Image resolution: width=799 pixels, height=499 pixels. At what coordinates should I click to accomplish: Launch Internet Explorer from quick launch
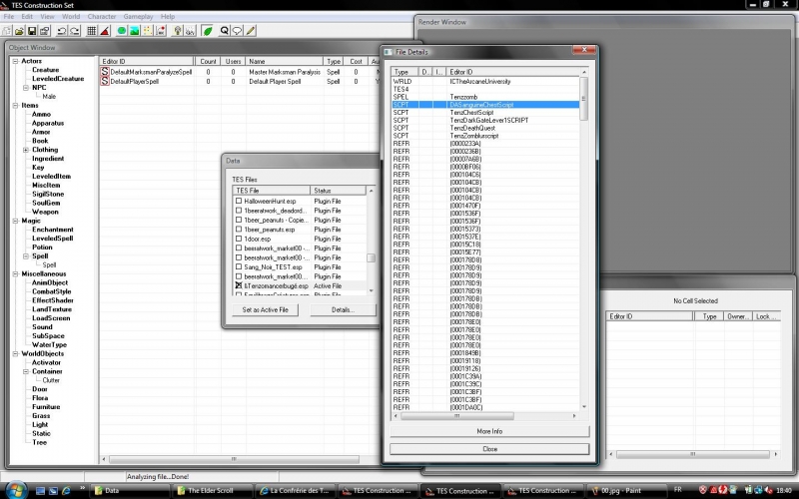[66, 491]
